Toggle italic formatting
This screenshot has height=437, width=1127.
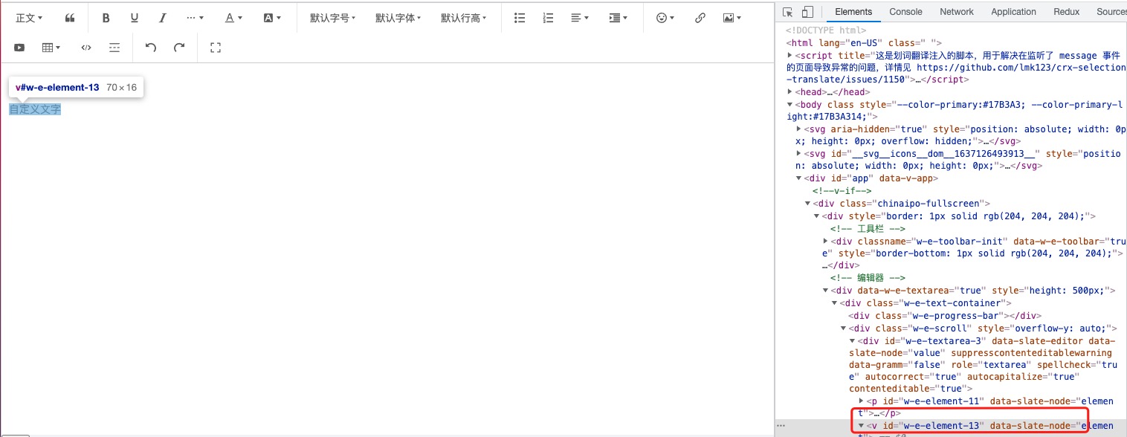click(x=162, y=18)
